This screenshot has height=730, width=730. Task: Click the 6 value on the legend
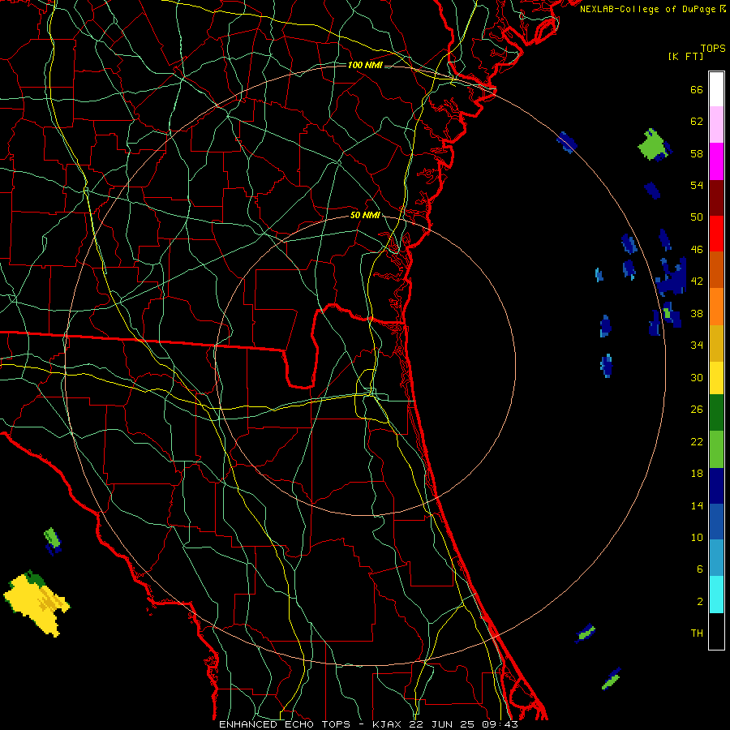tap(700, 569)
